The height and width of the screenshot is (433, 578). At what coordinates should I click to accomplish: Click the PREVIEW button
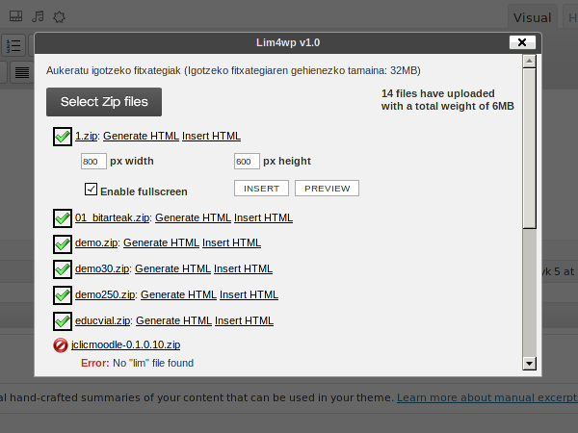click(x=327, y=189)
